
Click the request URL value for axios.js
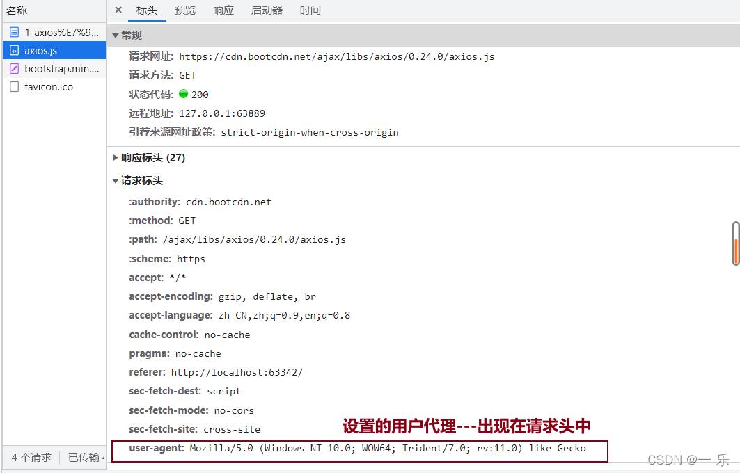(336, 56)
